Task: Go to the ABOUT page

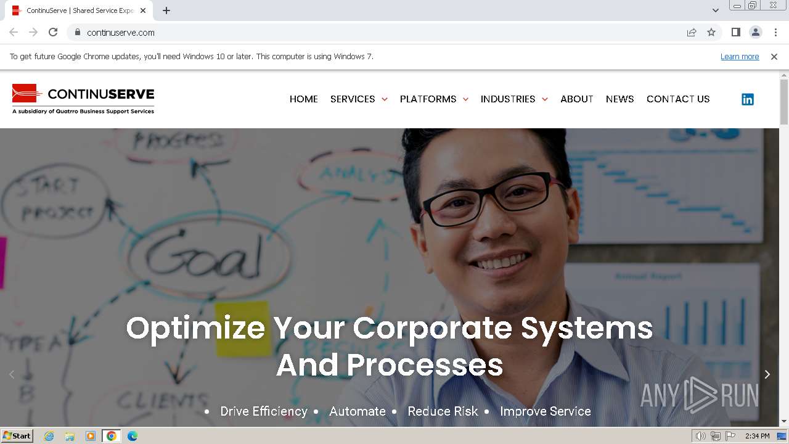Action: tap(577, 99)
